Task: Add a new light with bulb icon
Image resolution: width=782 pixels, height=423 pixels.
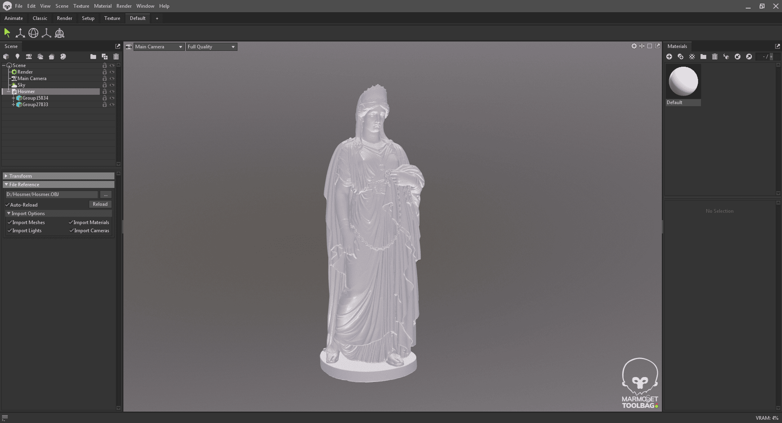Action: [18, 57]
